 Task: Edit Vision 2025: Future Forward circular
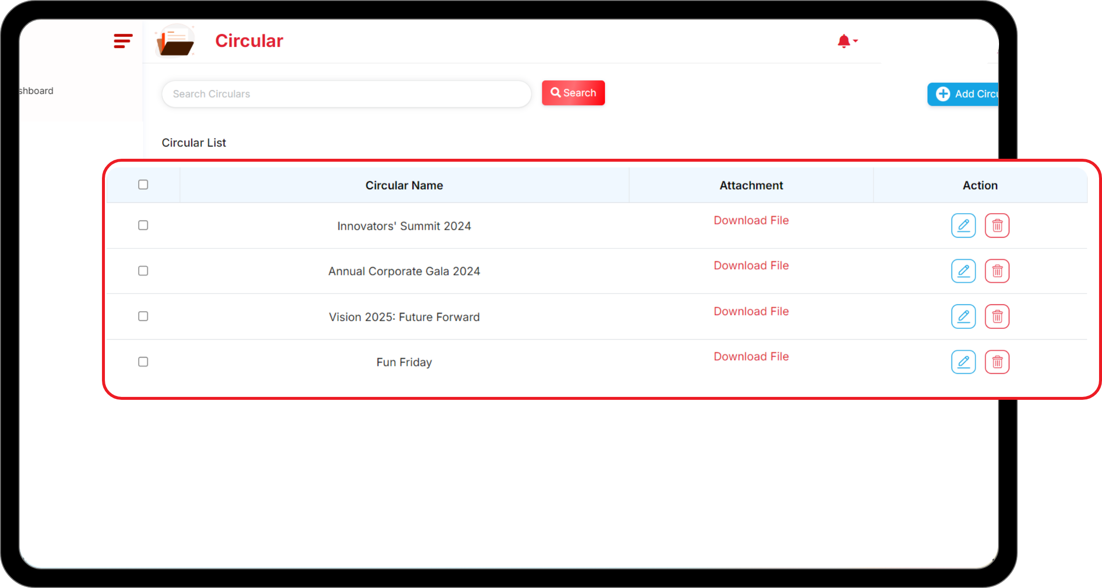963,317
